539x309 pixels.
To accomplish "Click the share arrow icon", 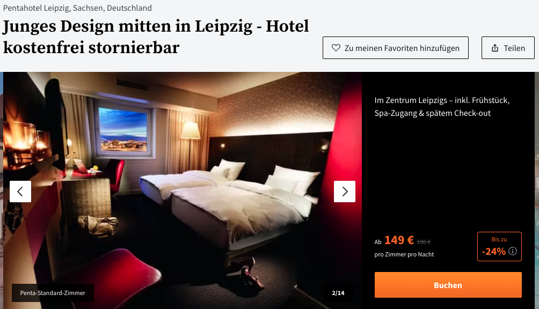I will click(x=494, y=48).
